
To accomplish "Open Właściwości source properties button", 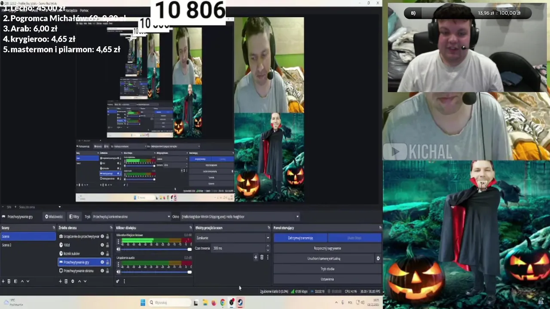I will coord(54,217).
